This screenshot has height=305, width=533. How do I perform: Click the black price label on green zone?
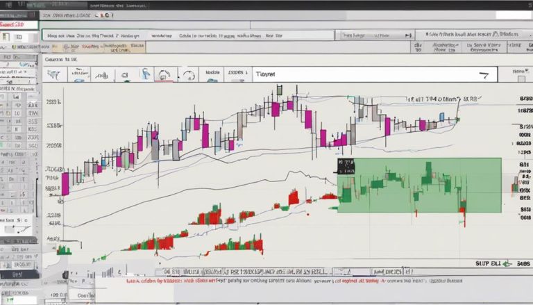coord(345,165)
